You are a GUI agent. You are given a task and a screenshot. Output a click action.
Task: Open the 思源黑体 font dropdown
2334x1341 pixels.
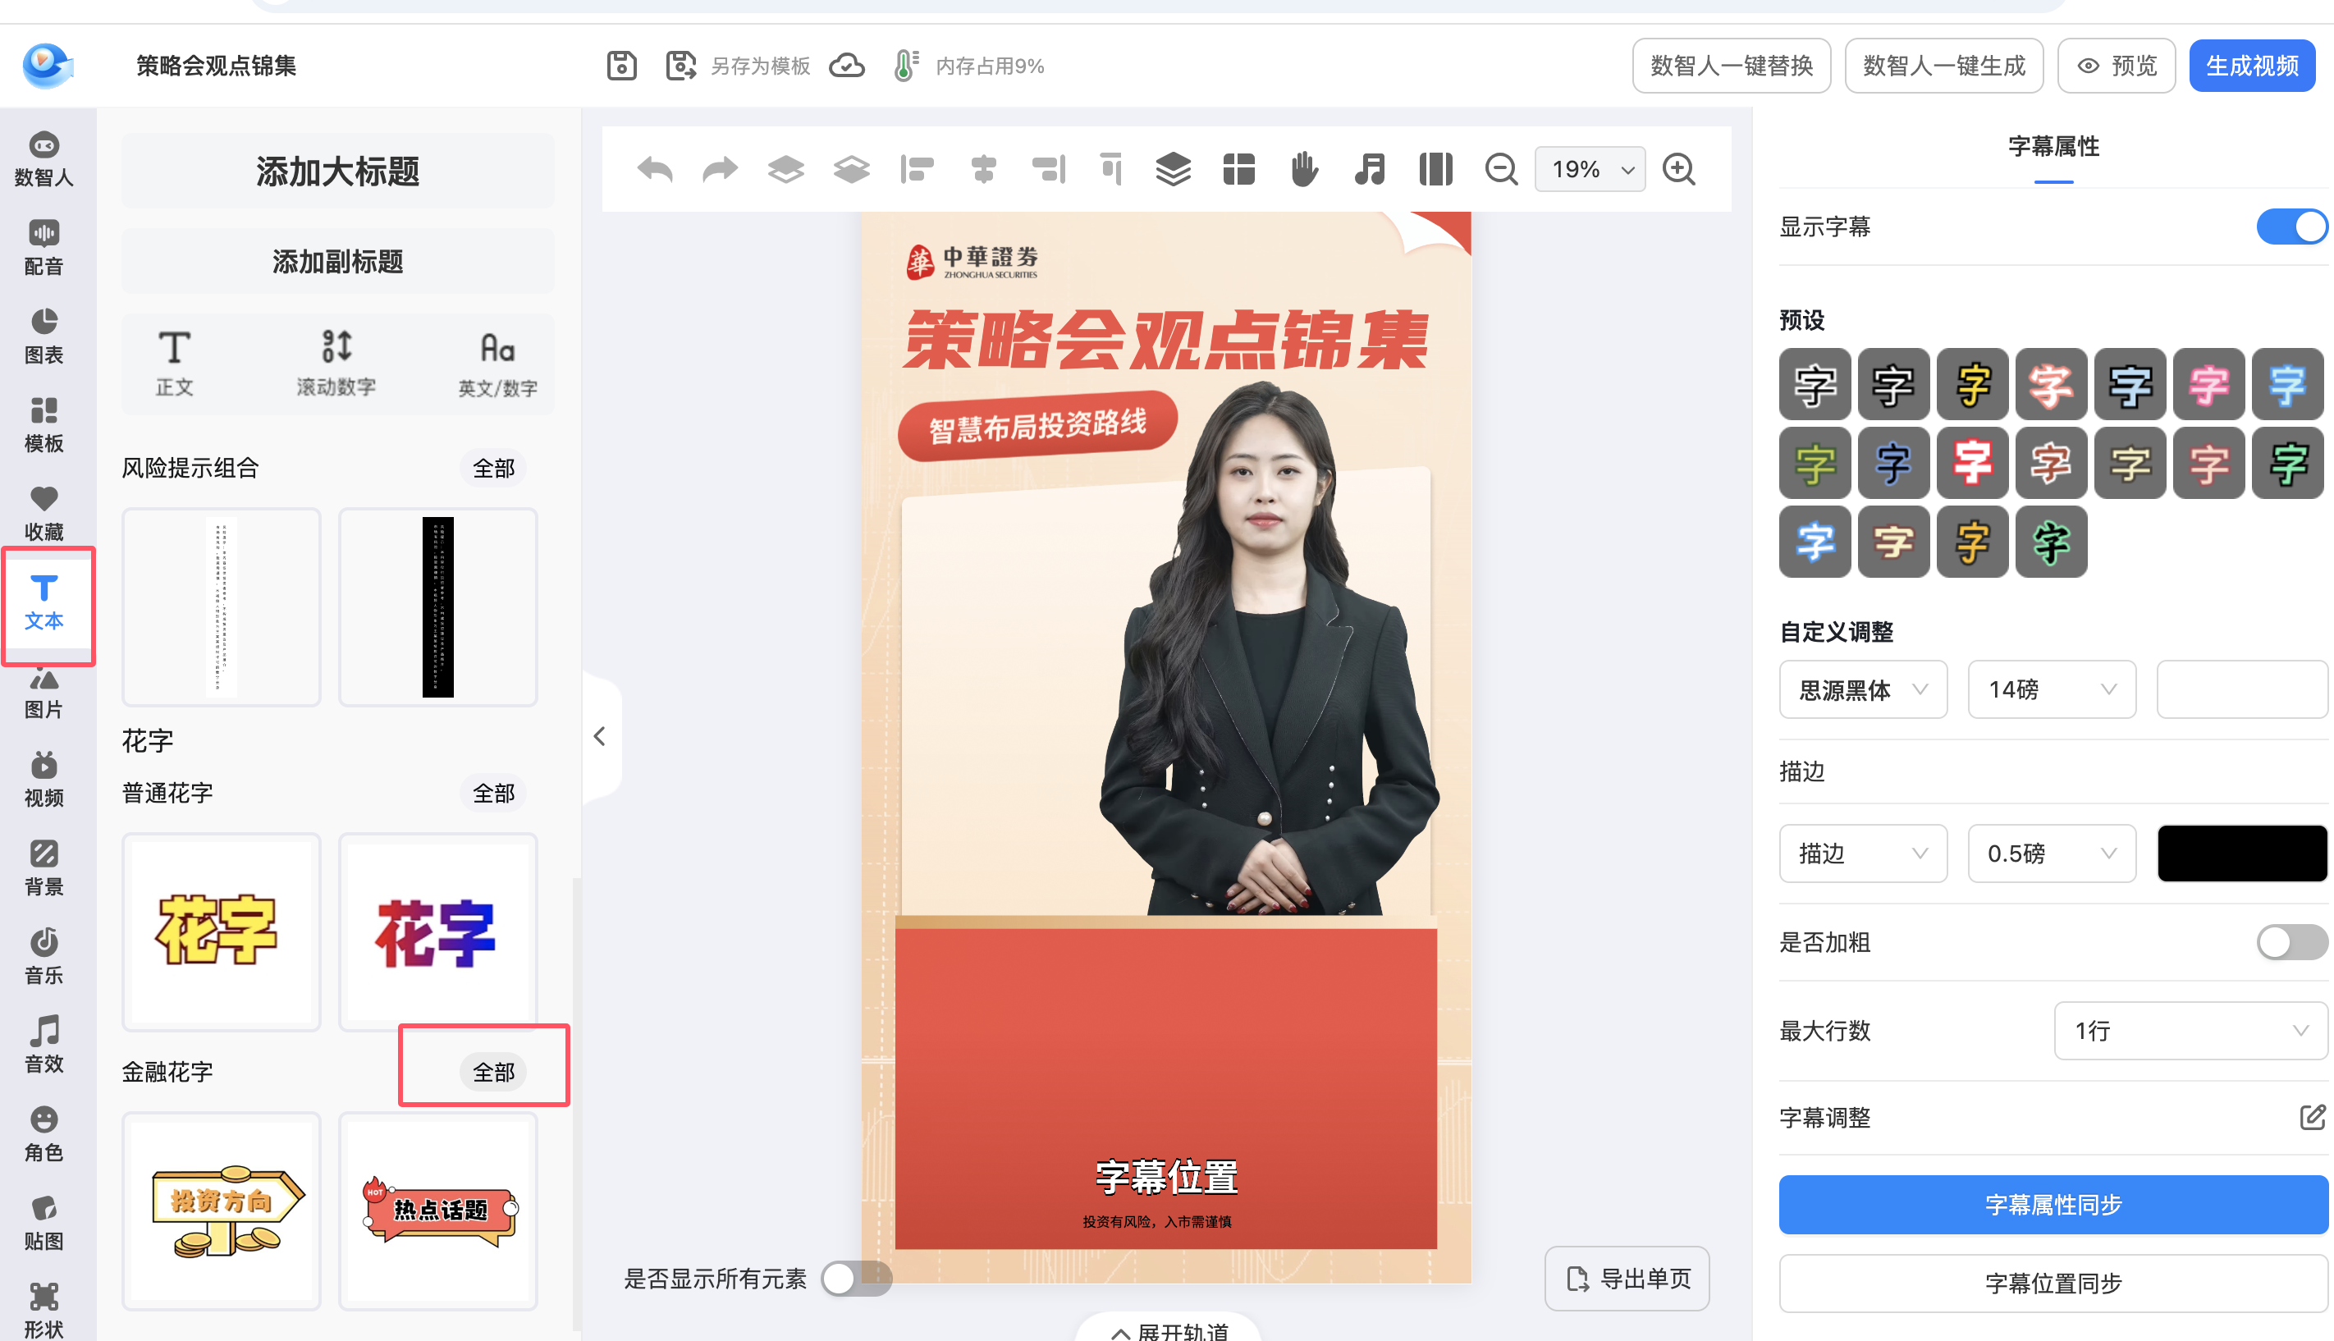coord(1863,690)
